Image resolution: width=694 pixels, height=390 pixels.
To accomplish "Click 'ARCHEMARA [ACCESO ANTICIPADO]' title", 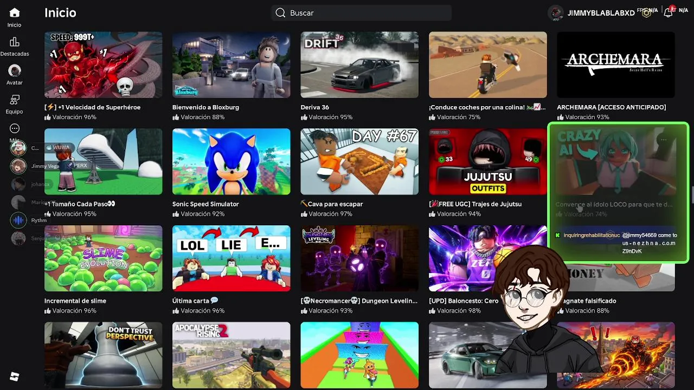I will point(611,107).
